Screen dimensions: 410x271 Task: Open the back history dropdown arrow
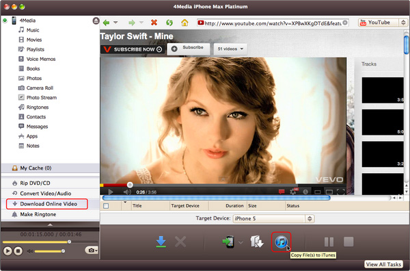(x=115, y=23)
